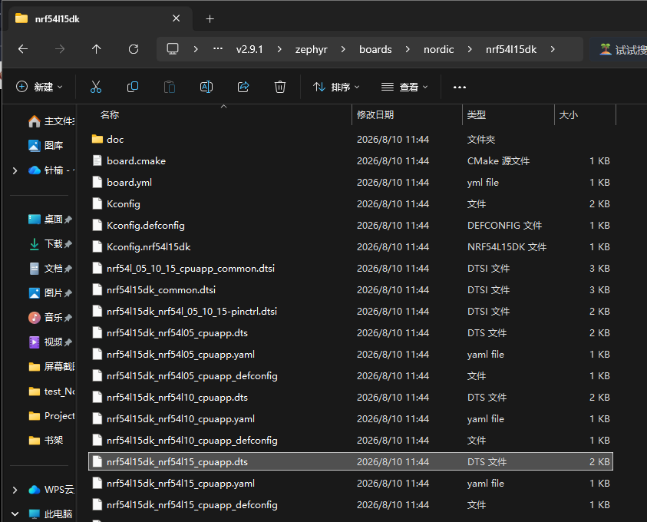Image resolution: width=647 pixels, height=522 pixels.
Task: Sort by 修改日期 column header
Action: tap(375, 114)
